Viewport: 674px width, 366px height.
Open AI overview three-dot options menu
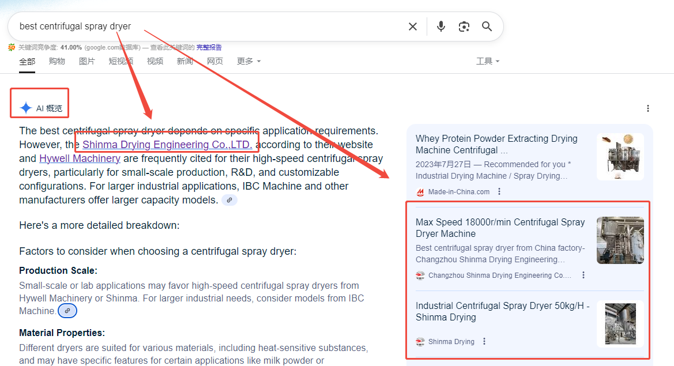click(x=648, y=108)
